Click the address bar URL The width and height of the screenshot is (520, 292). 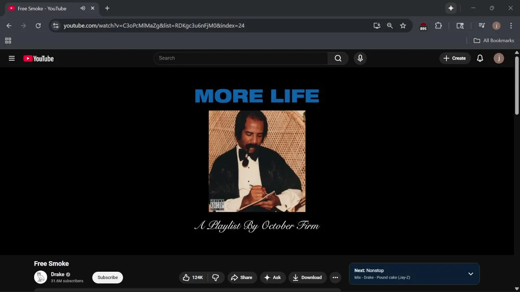154,26
